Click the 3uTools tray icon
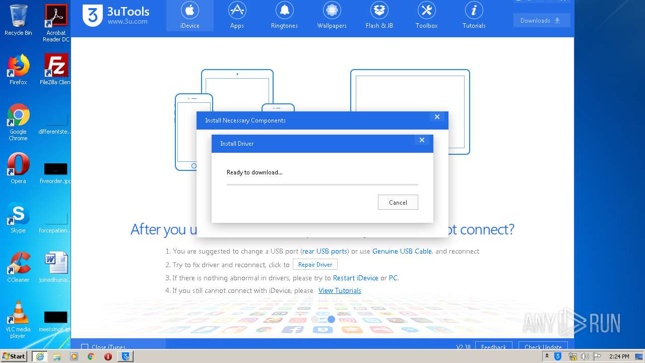The height and width of the screenshot is (363, 645). (x=558, y=356)
